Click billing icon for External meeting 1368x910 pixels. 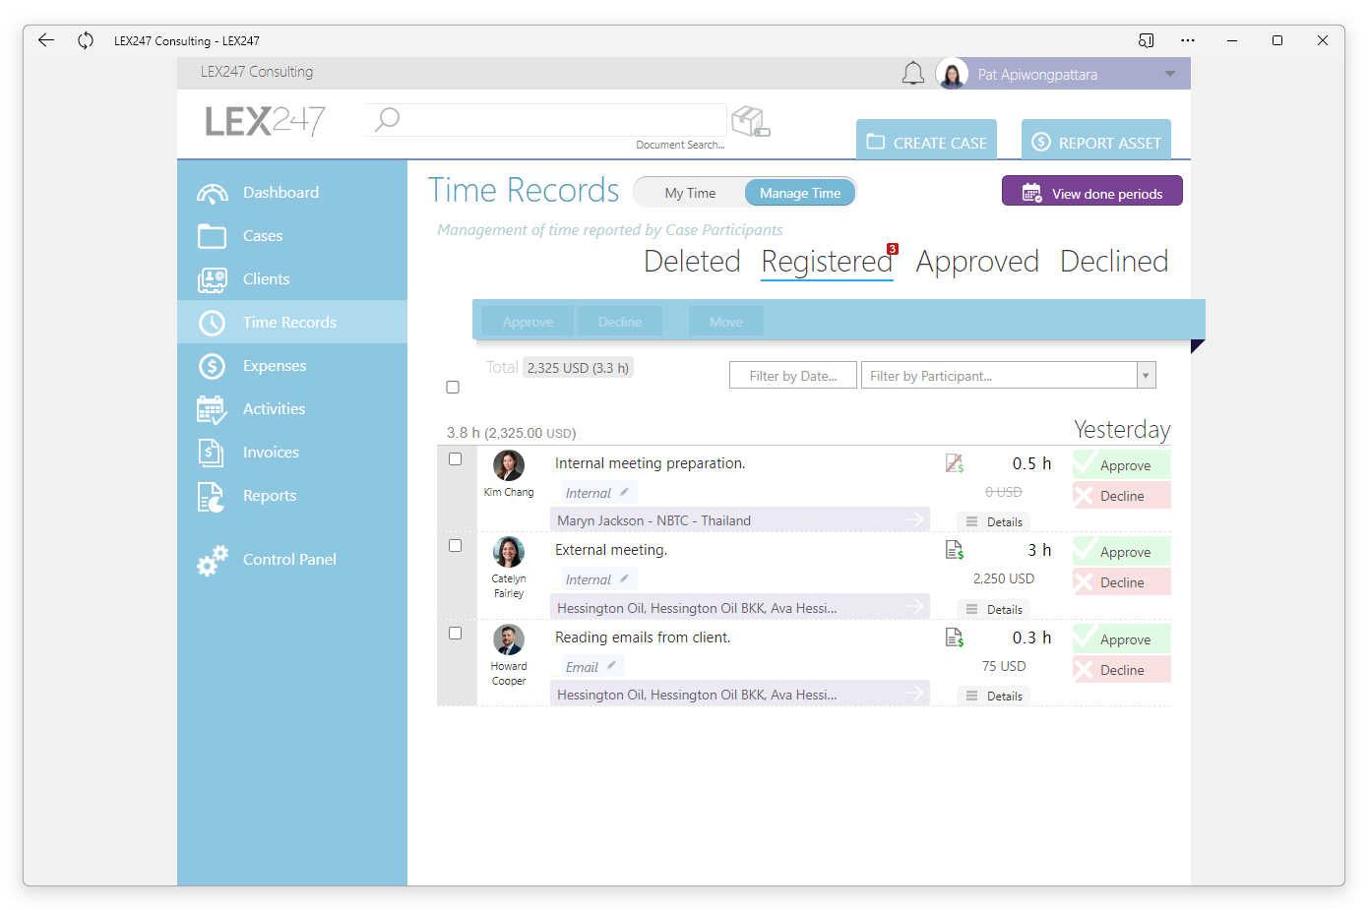[x=955, y=550]
